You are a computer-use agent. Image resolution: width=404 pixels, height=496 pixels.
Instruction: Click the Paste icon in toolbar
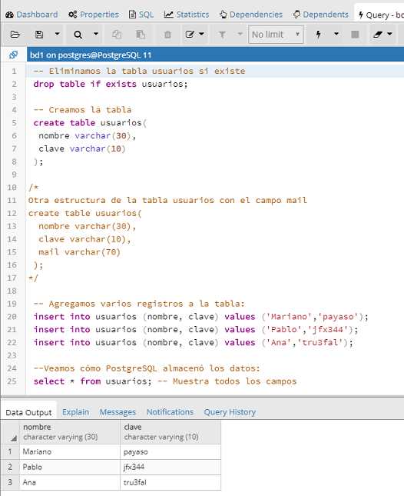141,35
